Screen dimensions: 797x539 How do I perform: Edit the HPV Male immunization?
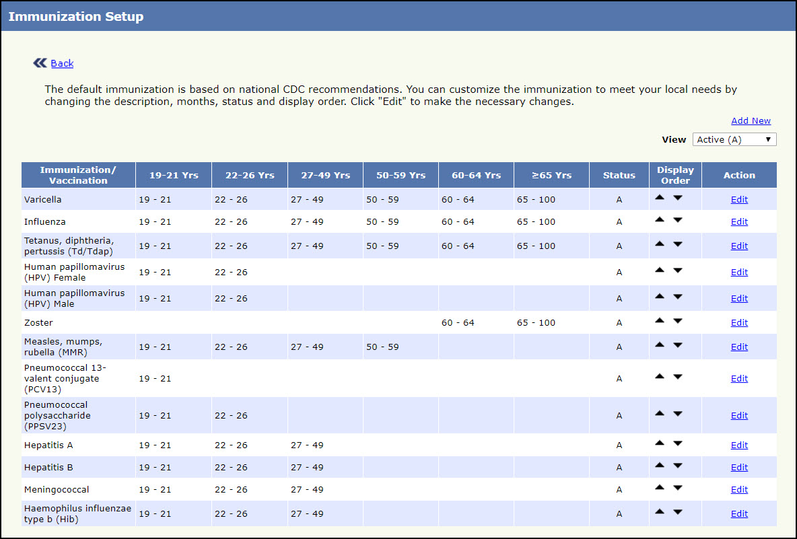[739, 299]
